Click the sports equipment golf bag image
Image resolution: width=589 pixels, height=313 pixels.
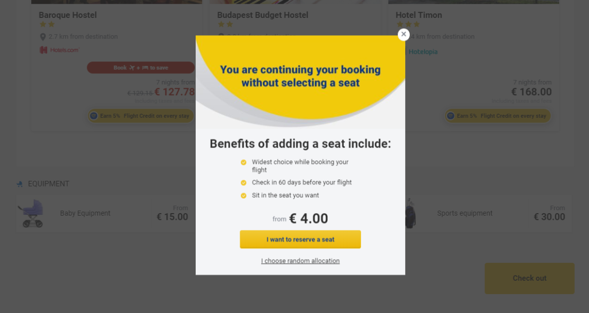coord(410,213)
